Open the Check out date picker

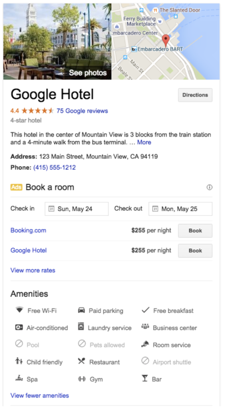point(180,209)
